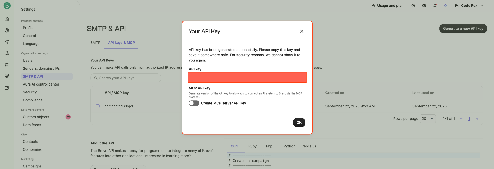Open the Home icon in sidebar
Image resolution: width=494 pixels, height=169 pixels.
pos(7,19)
